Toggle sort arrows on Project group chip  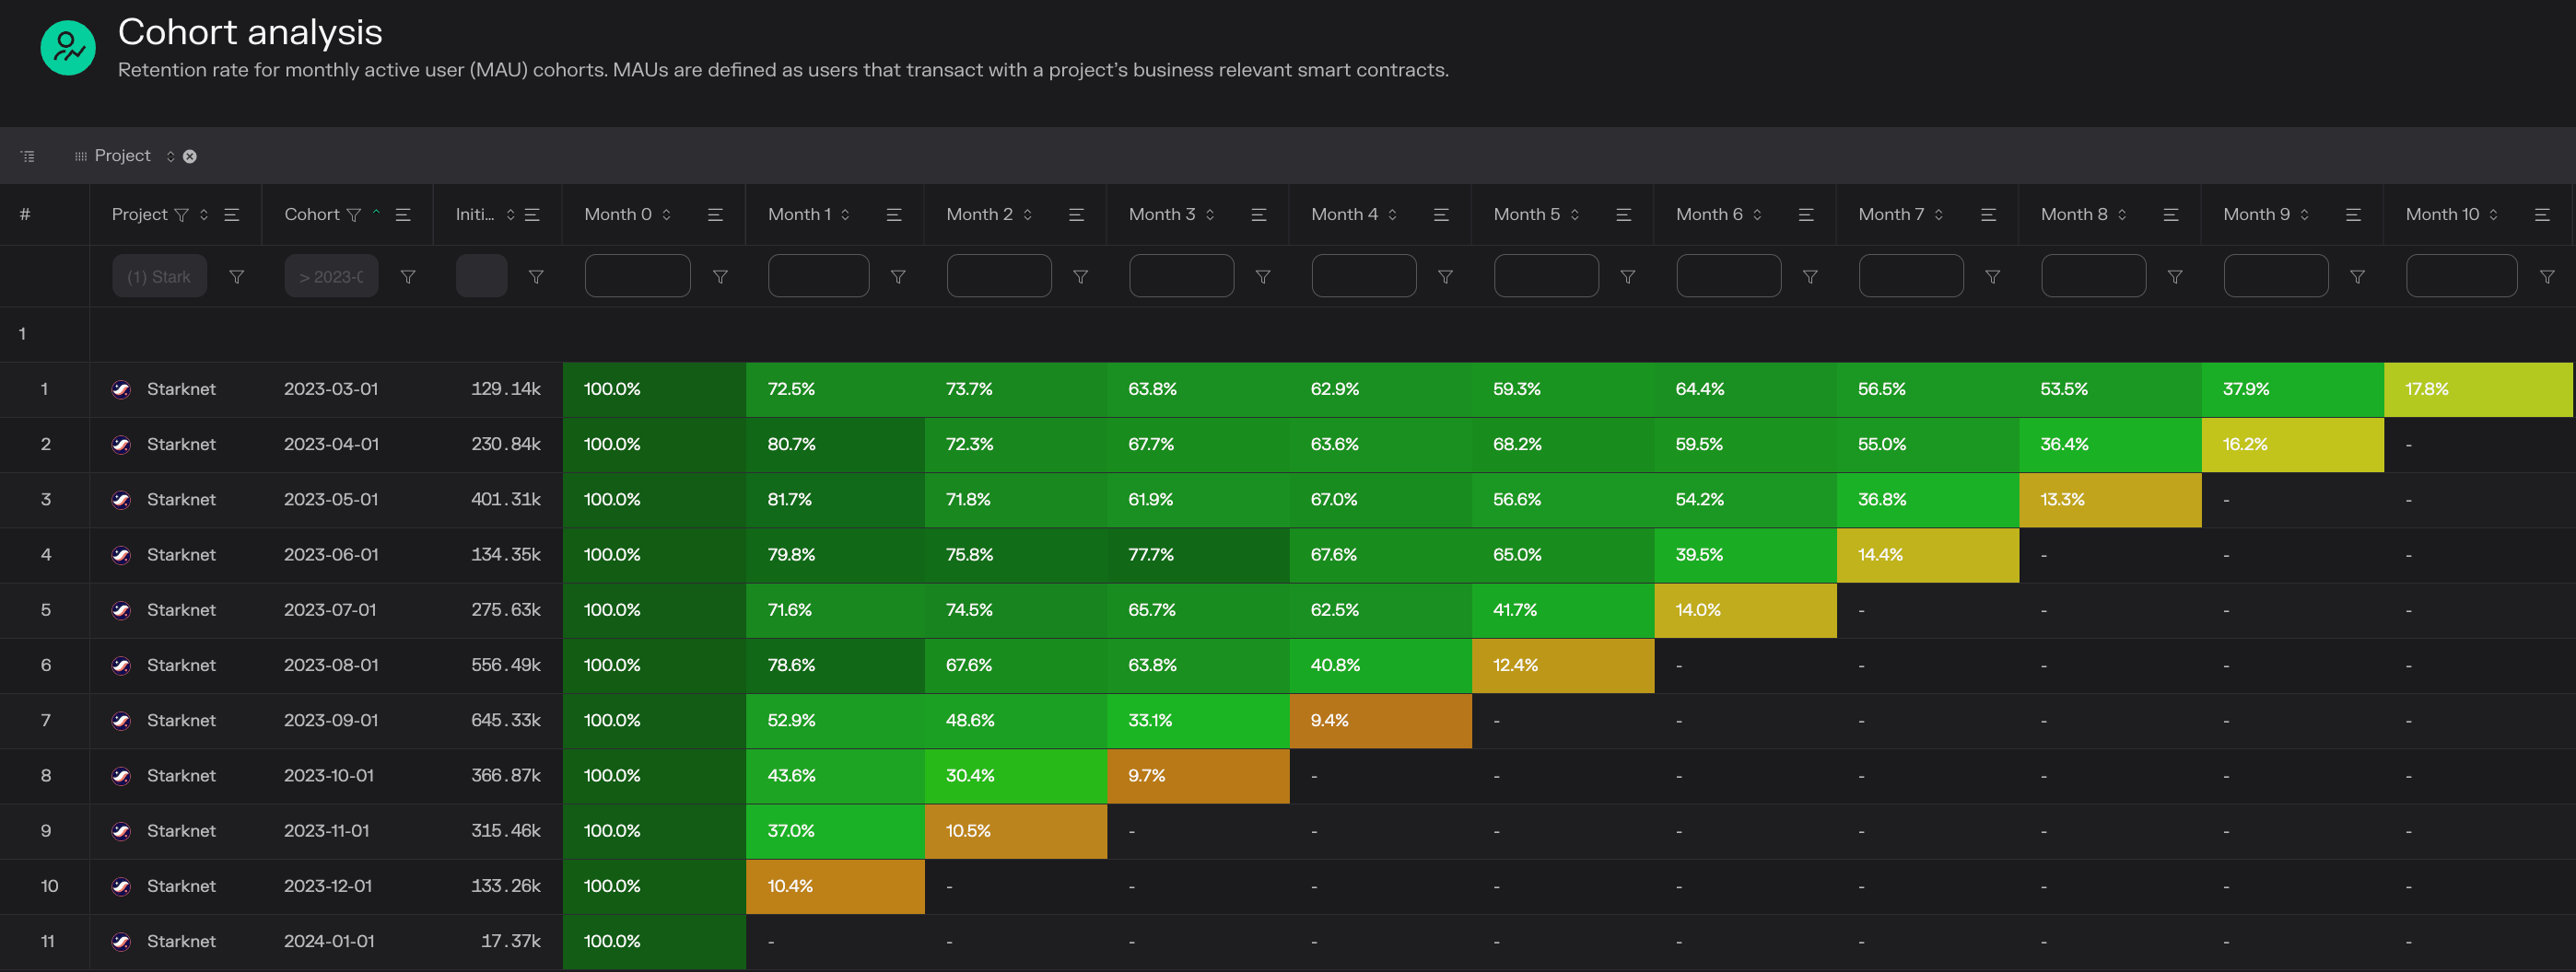click(x=171, y=156)
